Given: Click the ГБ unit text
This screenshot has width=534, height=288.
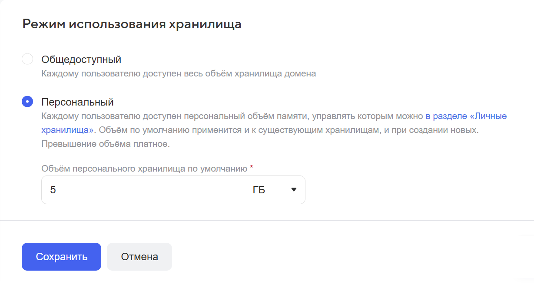Looking at the screenshot, I should coord(259,190).
